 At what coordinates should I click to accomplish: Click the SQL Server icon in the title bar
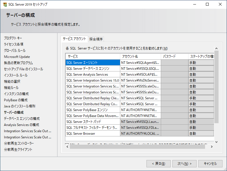[x=5, y=4]
